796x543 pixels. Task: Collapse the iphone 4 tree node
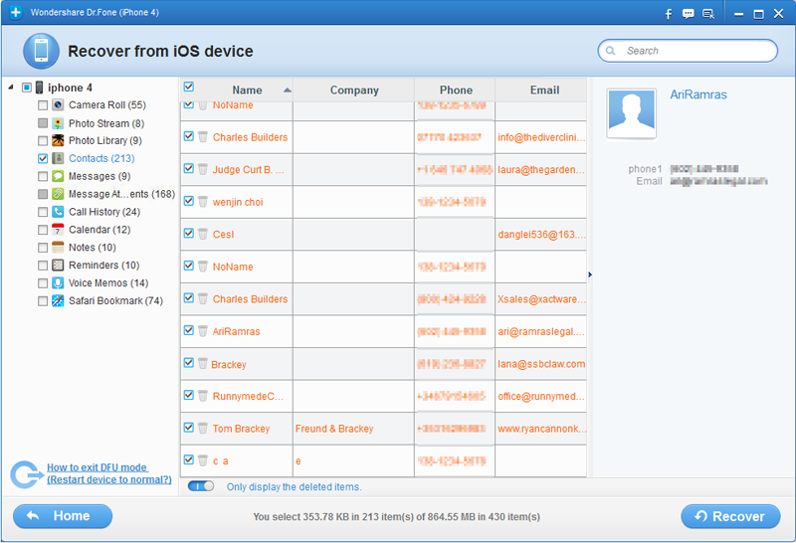[x=11, y=88]
